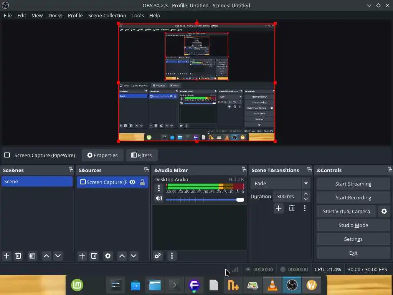Screen dimensions: 393x295
Task: Float the Controls dock icon
Action: [390, 170]
